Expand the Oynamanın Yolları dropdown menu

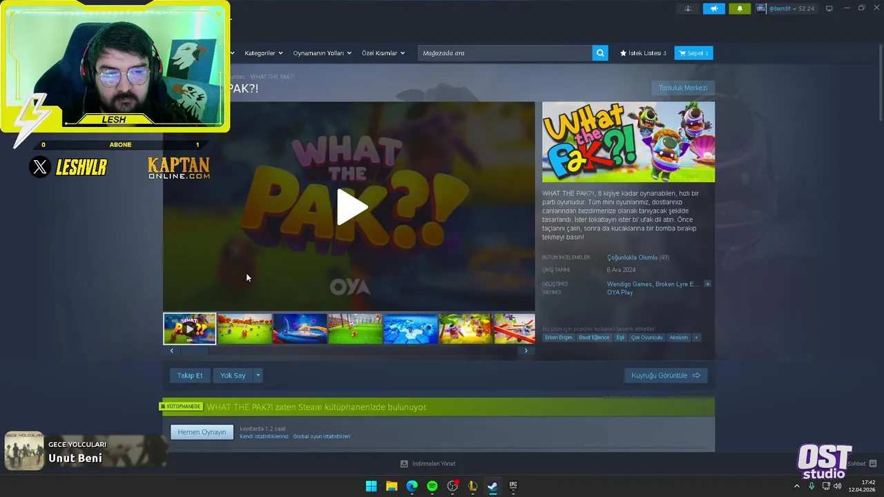pos(322,53)
